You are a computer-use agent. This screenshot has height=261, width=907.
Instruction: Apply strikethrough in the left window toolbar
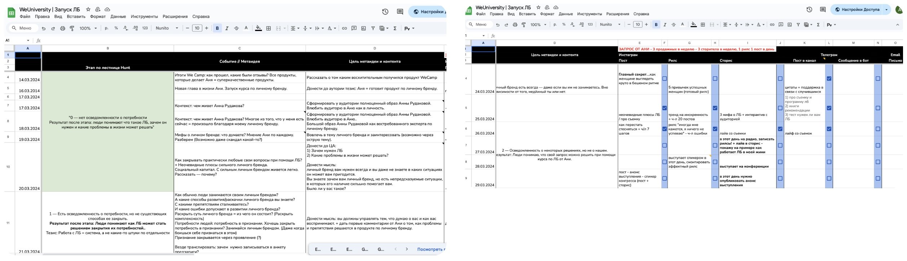237,28
